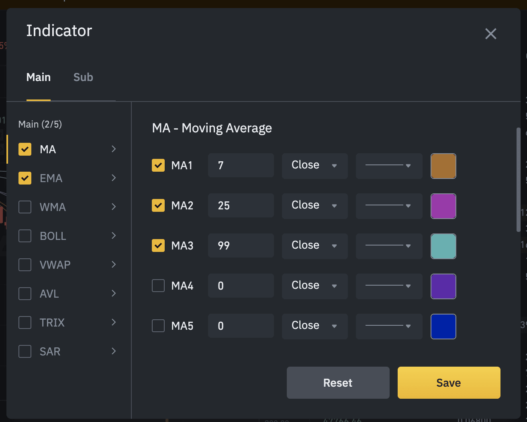Close the Indicator dialog with the X icon

coord(490,34)
